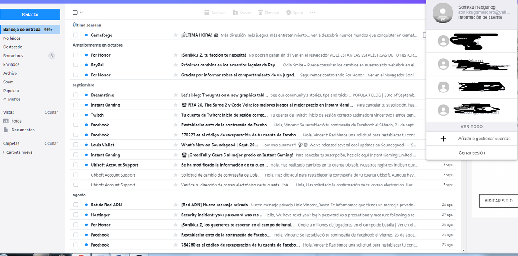Click the VISITAR SITIO button
This screenshot has width=518, height=256.
pyautogui.click(x=499, y=201)
